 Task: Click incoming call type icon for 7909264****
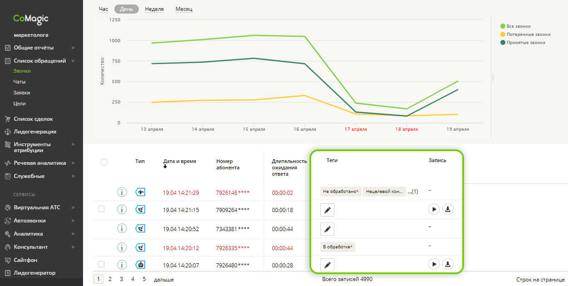pyautogui.click(x=141, y=210)
